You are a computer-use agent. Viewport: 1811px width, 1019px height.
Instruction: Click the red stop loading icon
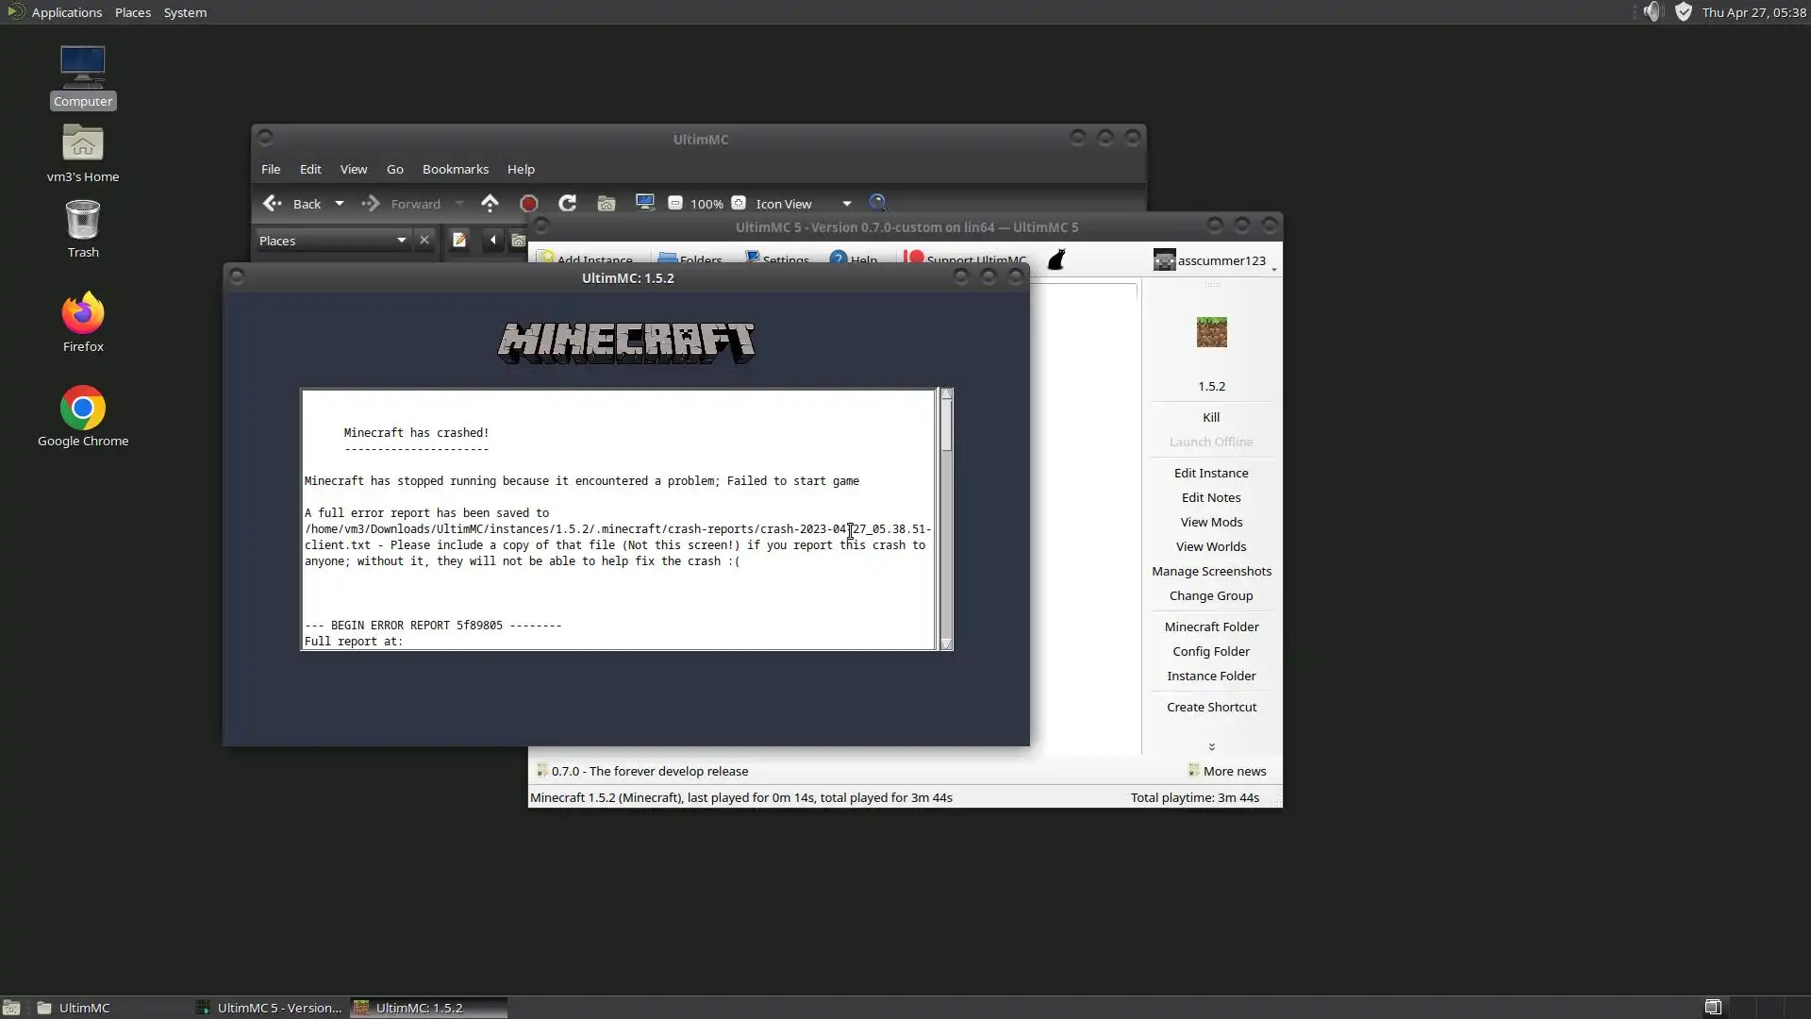528,204
